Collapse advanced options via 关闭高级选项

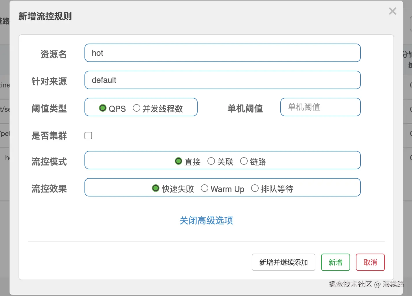(206, 220)
